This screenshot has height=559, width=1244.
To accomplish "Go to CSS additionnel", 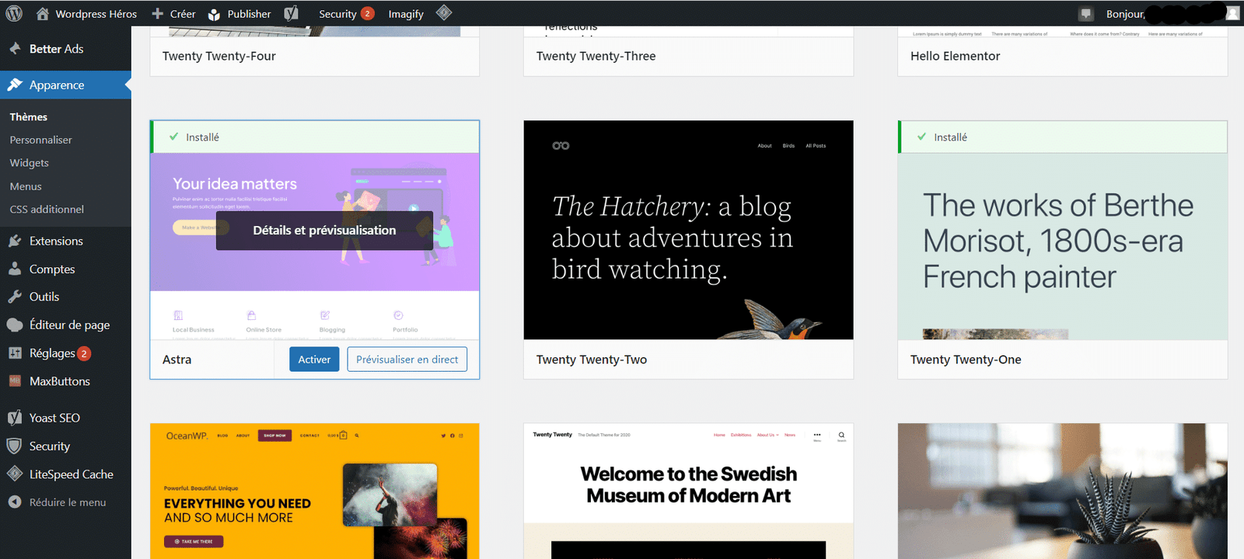I will pos(47,210).
